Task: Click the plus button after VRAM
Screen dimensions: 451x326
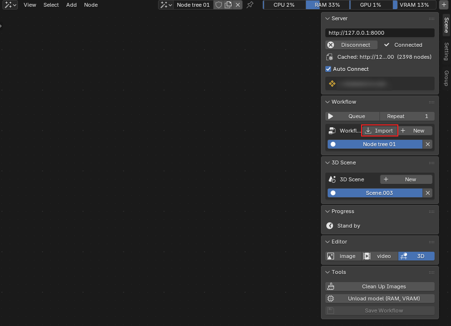Action: 444,5
